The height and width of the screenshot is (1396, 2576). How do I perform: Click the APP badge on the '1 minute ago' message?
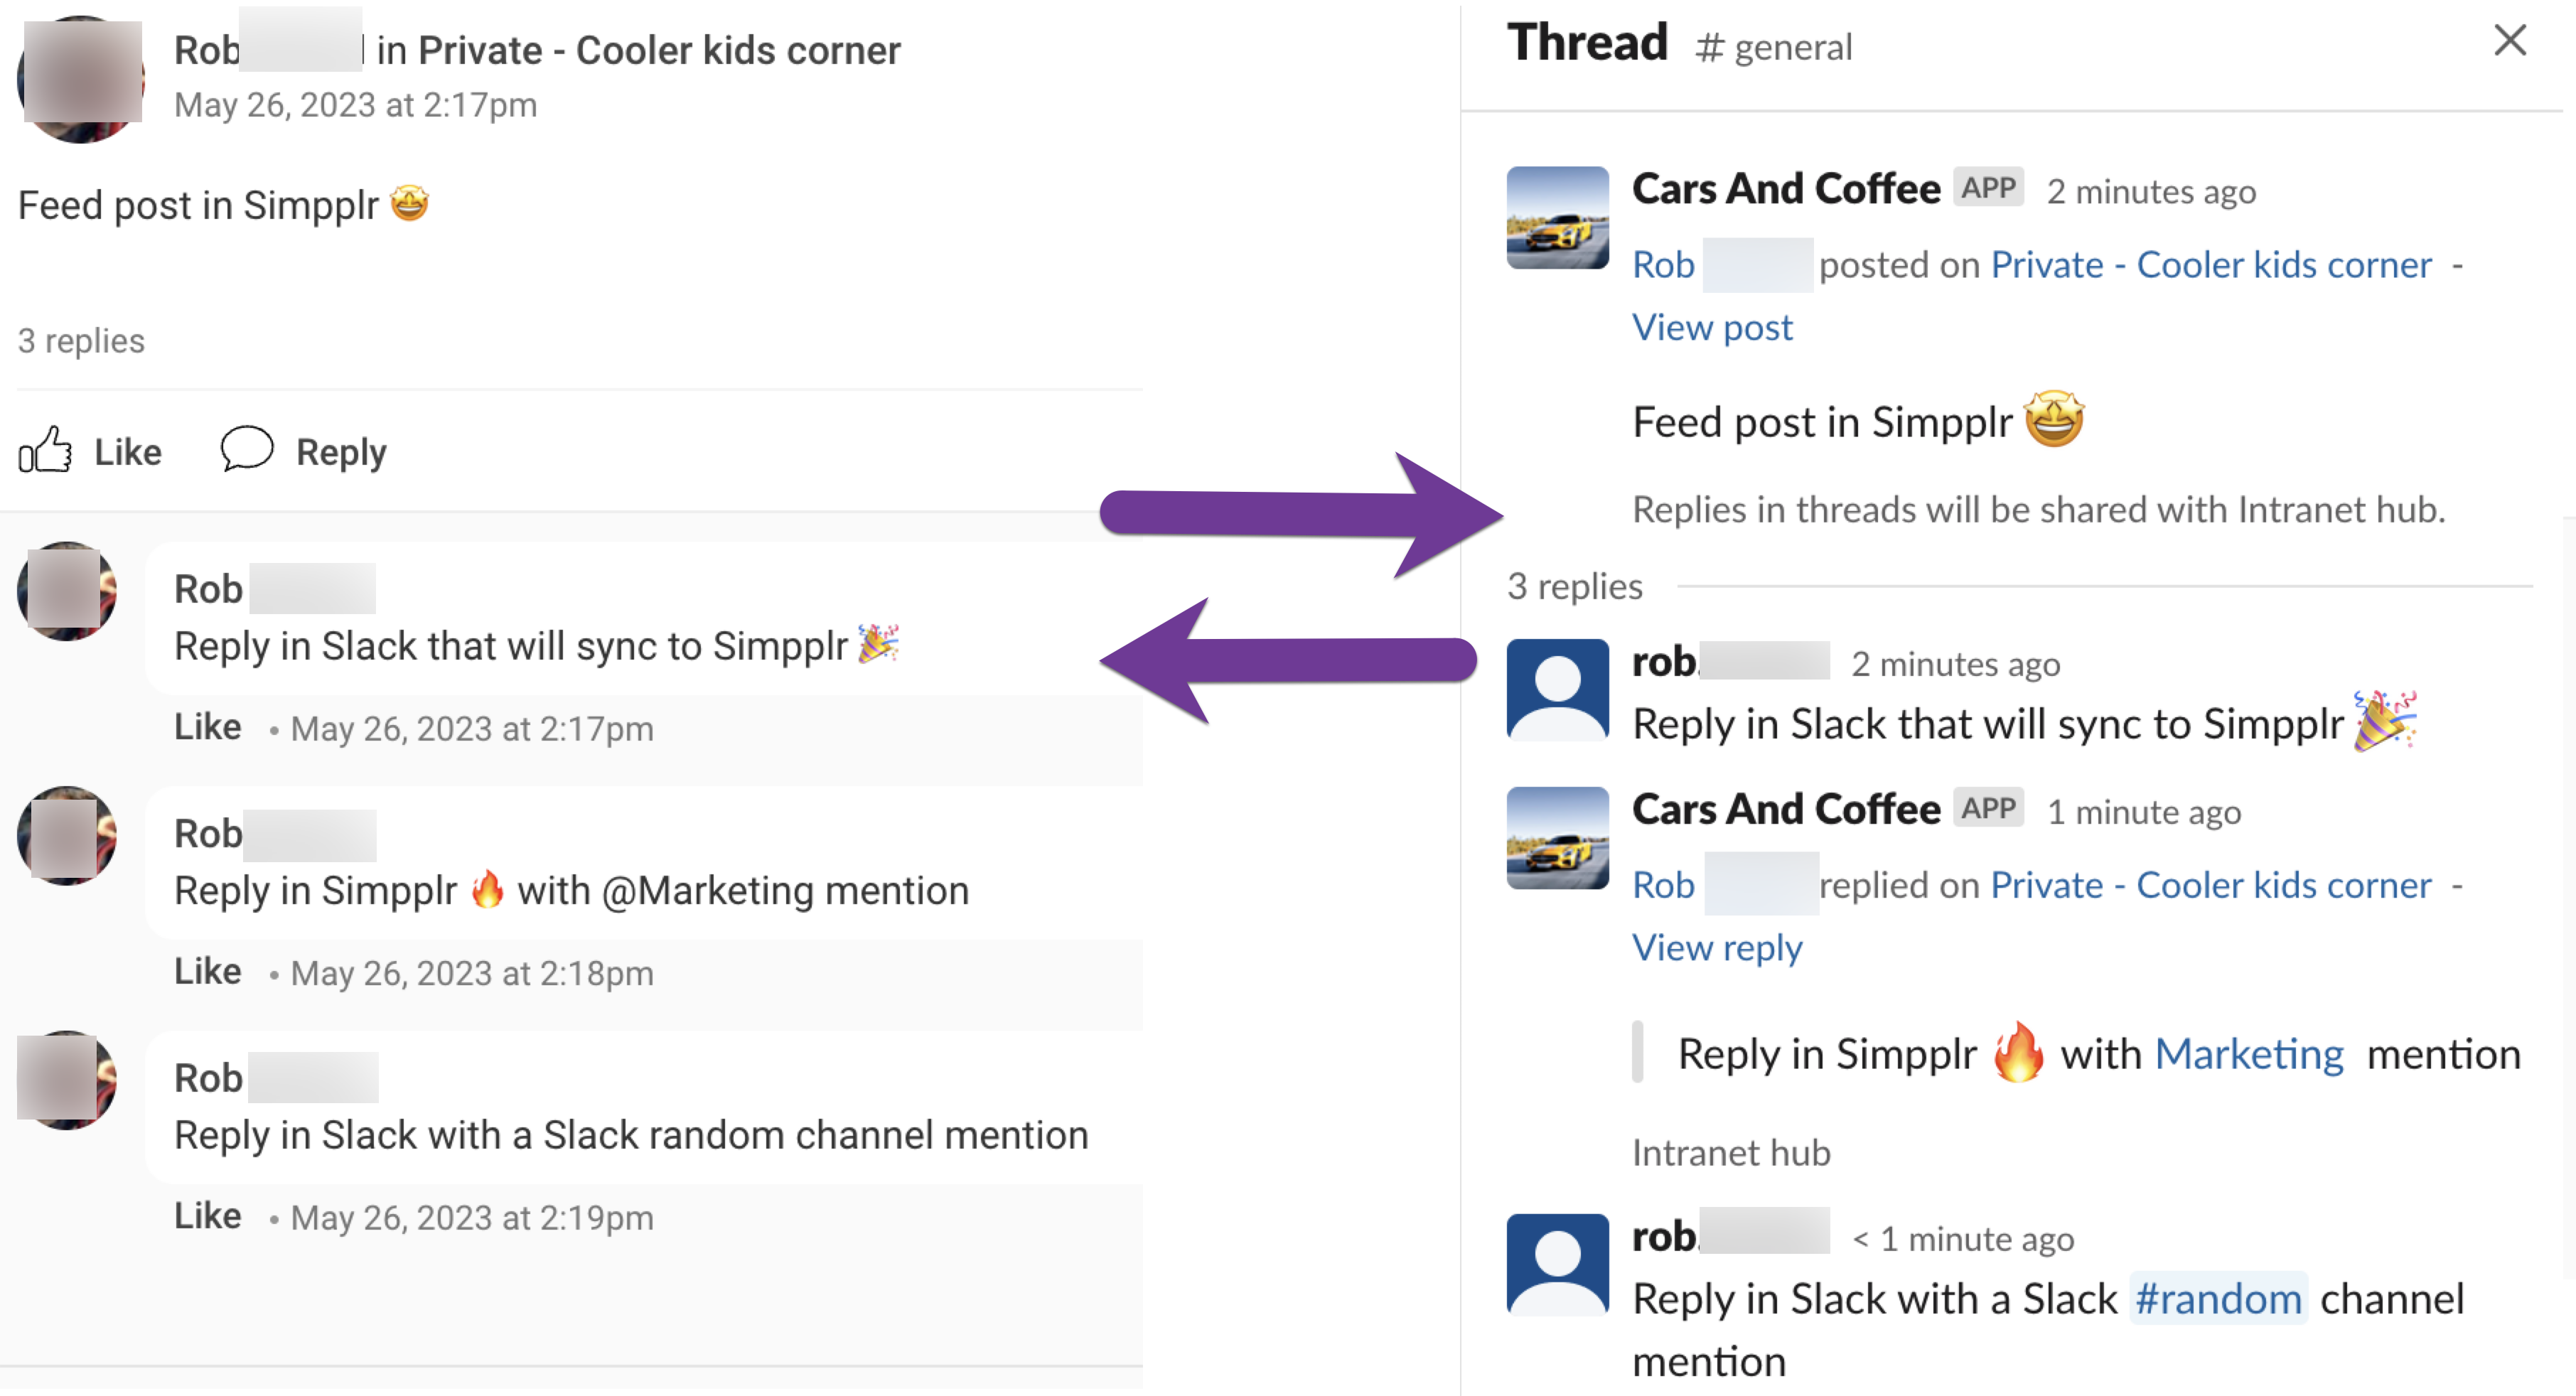pos(1988,807)
